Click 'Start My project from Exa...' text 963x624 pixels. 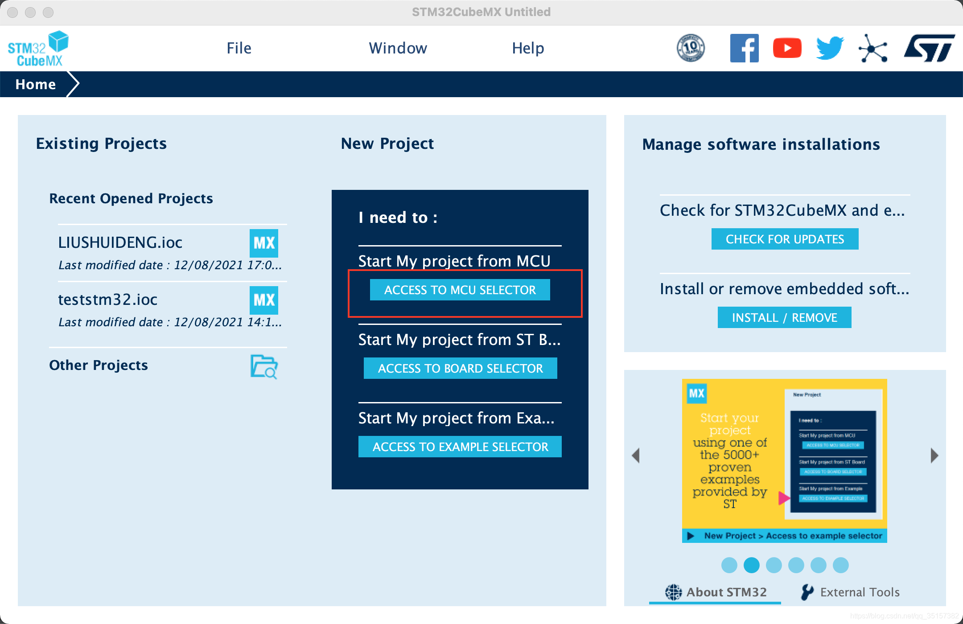pos(457,418)
